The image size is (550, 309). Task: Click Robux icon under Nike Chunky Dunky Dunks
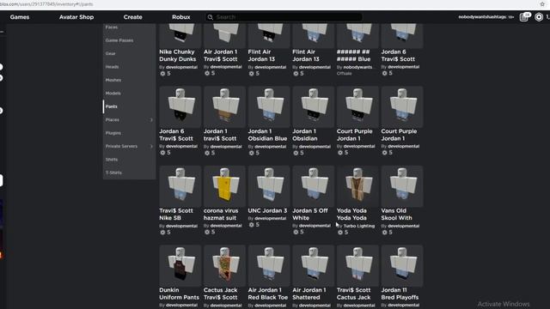[x=162, y=74]
